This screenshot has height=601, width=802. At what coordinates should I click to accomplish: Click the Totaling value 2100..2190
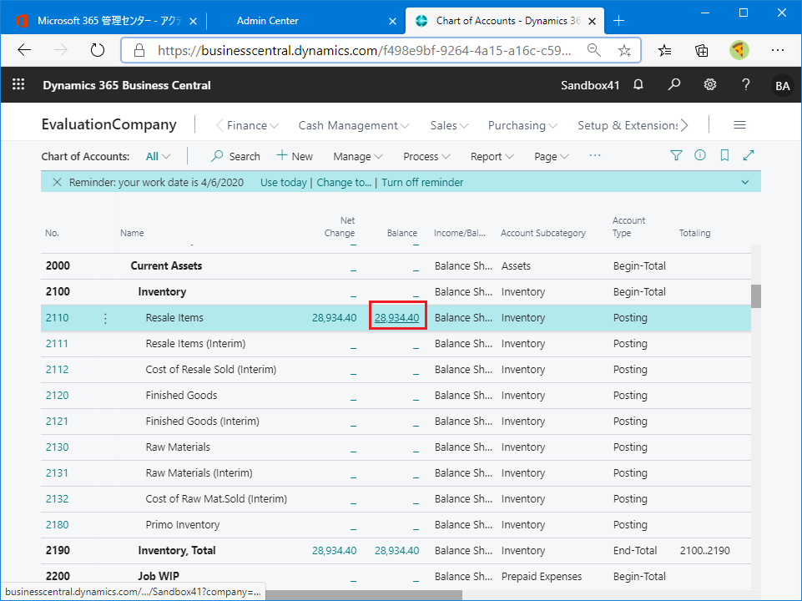[x=705, y=551]
